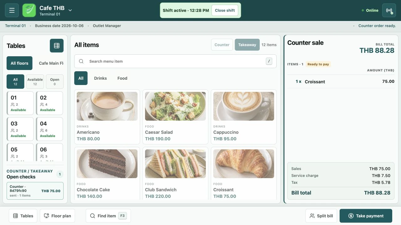Focus the Search menu item field

click(x=175, y=61)
